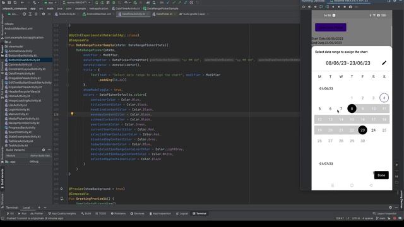Click the open folder icon in main toolbar
The width and height of the screenshot is (404, 227).
pos(3,3)
